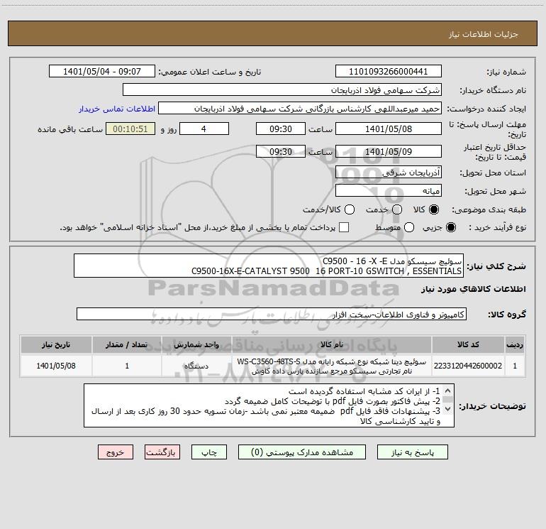Select the خدمت radio button
The width and height of the screenshot is (546, 529).
pyautogui.click(x=397, y=209)
